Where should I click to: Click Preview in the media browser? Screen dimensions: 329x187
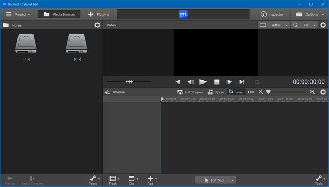[10, 180]
